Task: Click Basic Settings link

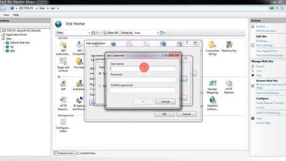Action: [265, 45]
